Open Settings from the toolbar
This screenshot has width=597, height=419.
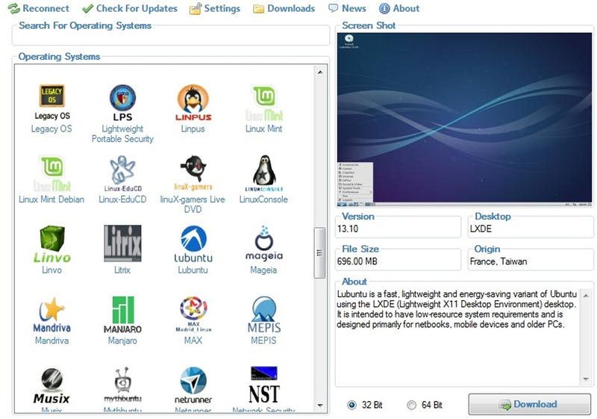(215, 8)
